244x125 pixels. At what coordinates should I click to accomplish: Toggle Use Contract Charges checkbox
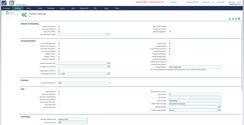59,51
